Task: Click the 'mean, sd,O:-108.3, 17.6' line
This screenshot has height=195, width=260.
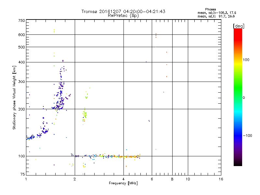Action: [217, 13]
